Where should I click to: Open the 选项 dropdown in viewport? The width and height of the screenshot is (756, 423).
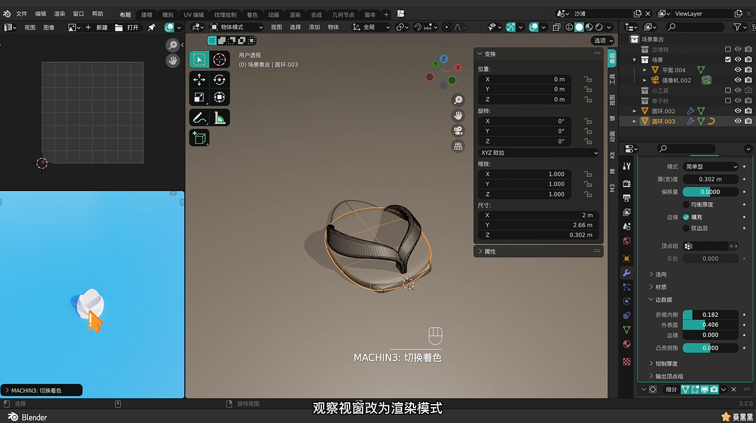click(602, 40)
